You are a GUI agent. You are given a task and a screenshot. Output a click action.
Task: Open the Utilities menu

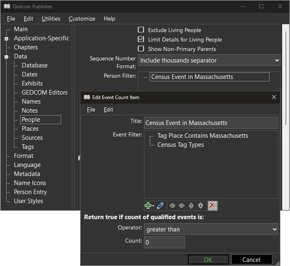click(51, 19)
